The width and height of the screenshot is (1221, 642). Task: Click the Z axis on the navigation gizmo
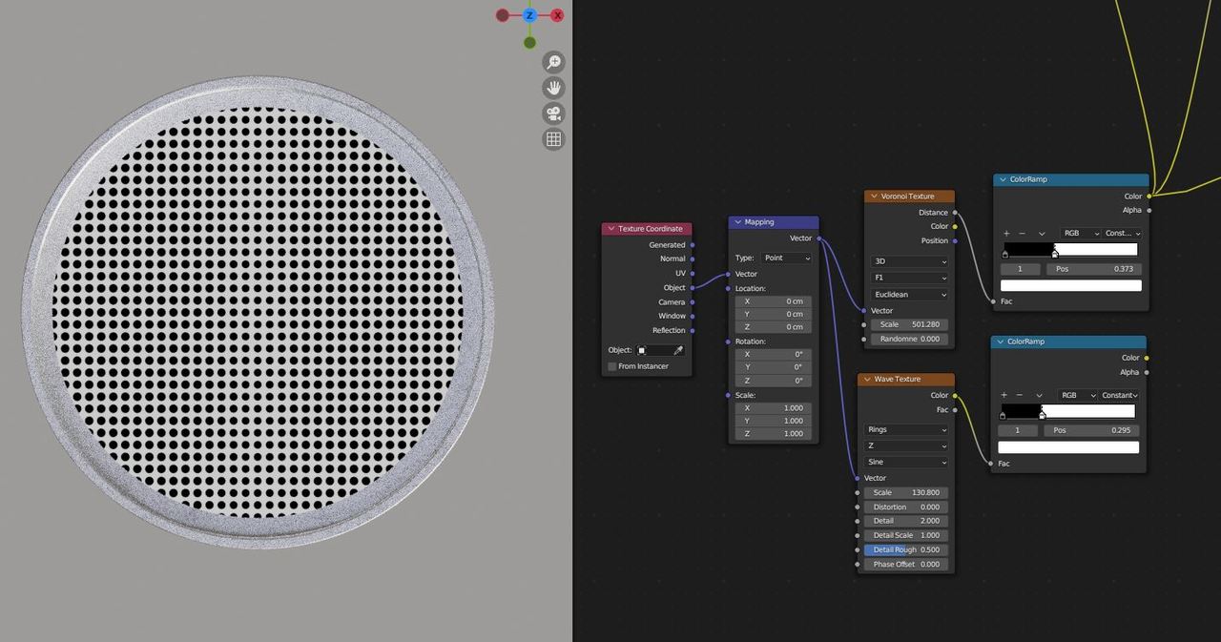[x=530, y=15]
